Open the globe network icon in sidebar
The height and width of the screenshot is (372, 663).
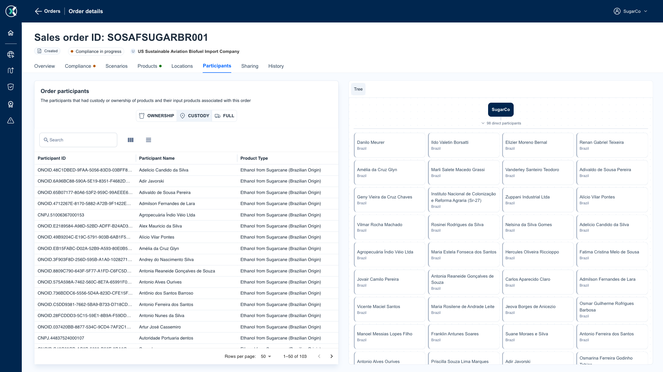[11, 54]
